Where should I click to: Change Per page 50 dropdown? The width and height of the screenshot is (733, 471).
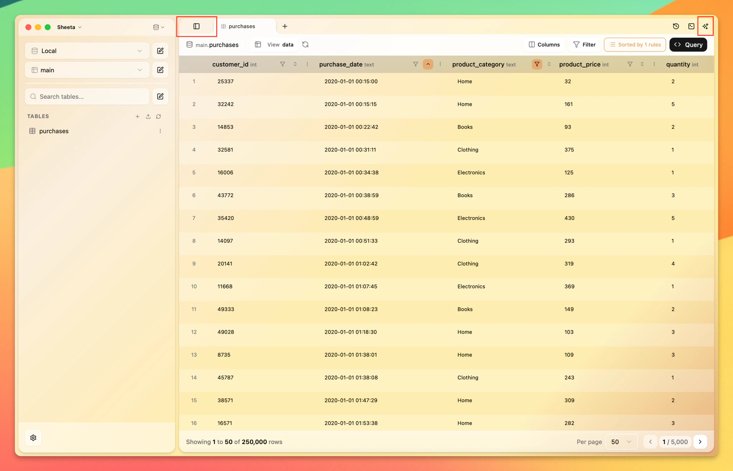click(x=621, y=442)
